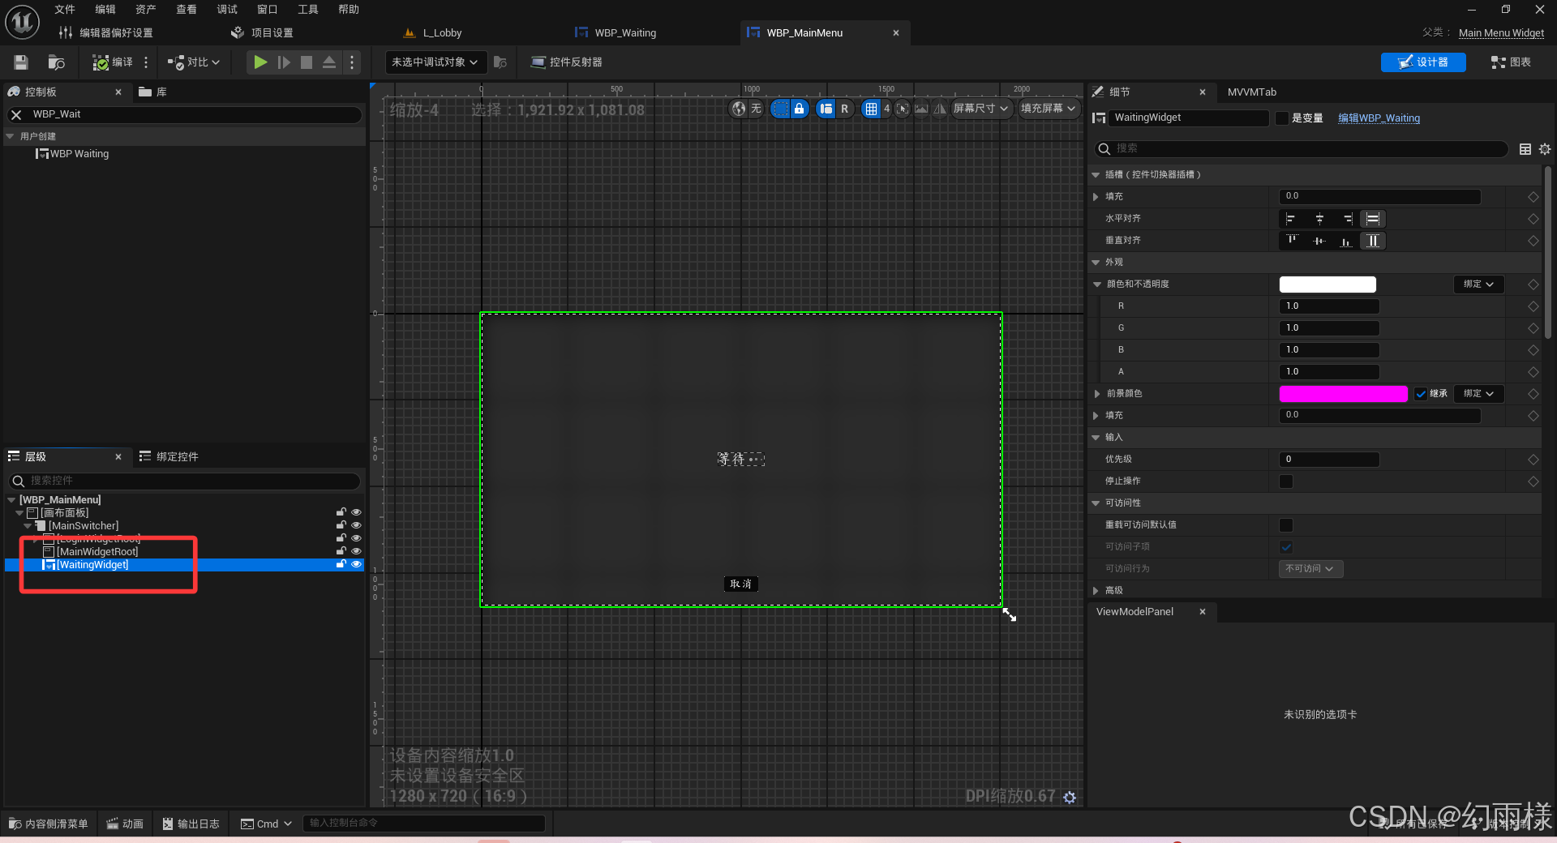1557x843 pixels.
Task: Compile the blueprint with 编译 button
Action: [112, 62]
